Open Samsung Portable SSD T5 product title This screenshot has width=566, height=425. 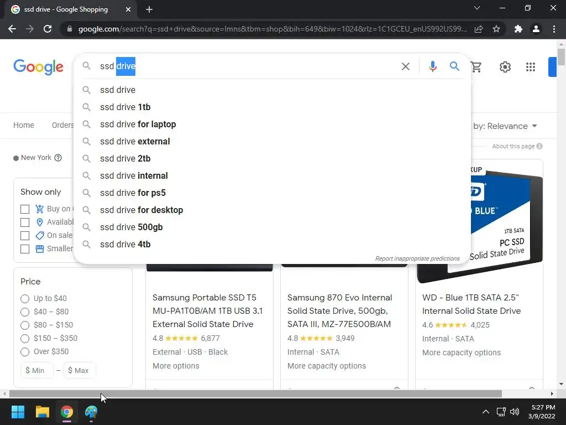click(208, 311)
